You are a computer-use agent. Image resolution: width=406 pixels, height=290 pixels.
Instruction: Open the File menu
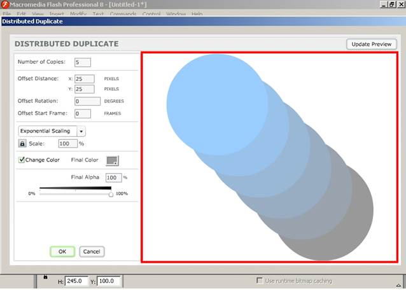pyautogui.click(x=7, y=14)
